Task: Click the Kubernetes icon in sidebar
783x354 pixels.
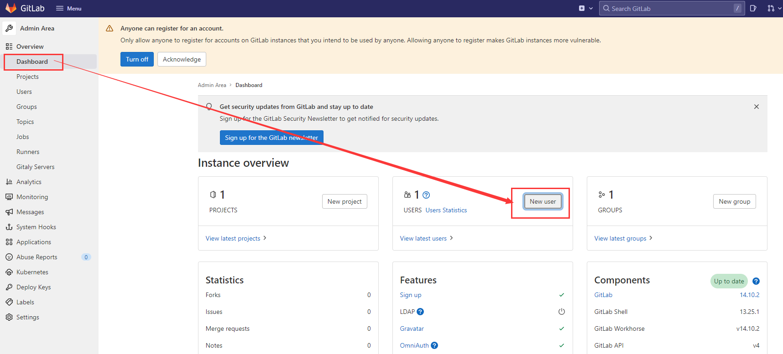Action: 9,272
